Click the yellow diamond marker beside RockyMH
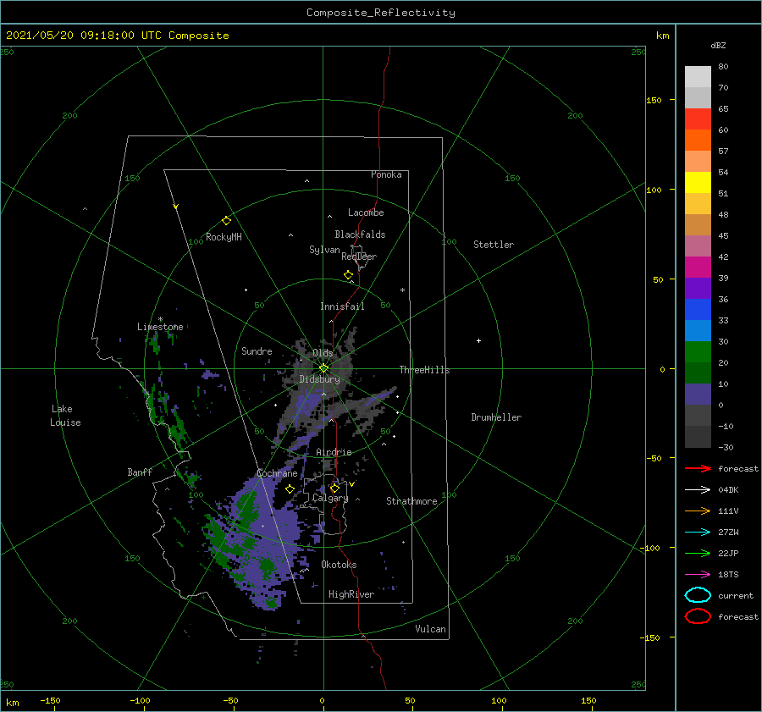The image size is (762, 712). tap(226, 221)
